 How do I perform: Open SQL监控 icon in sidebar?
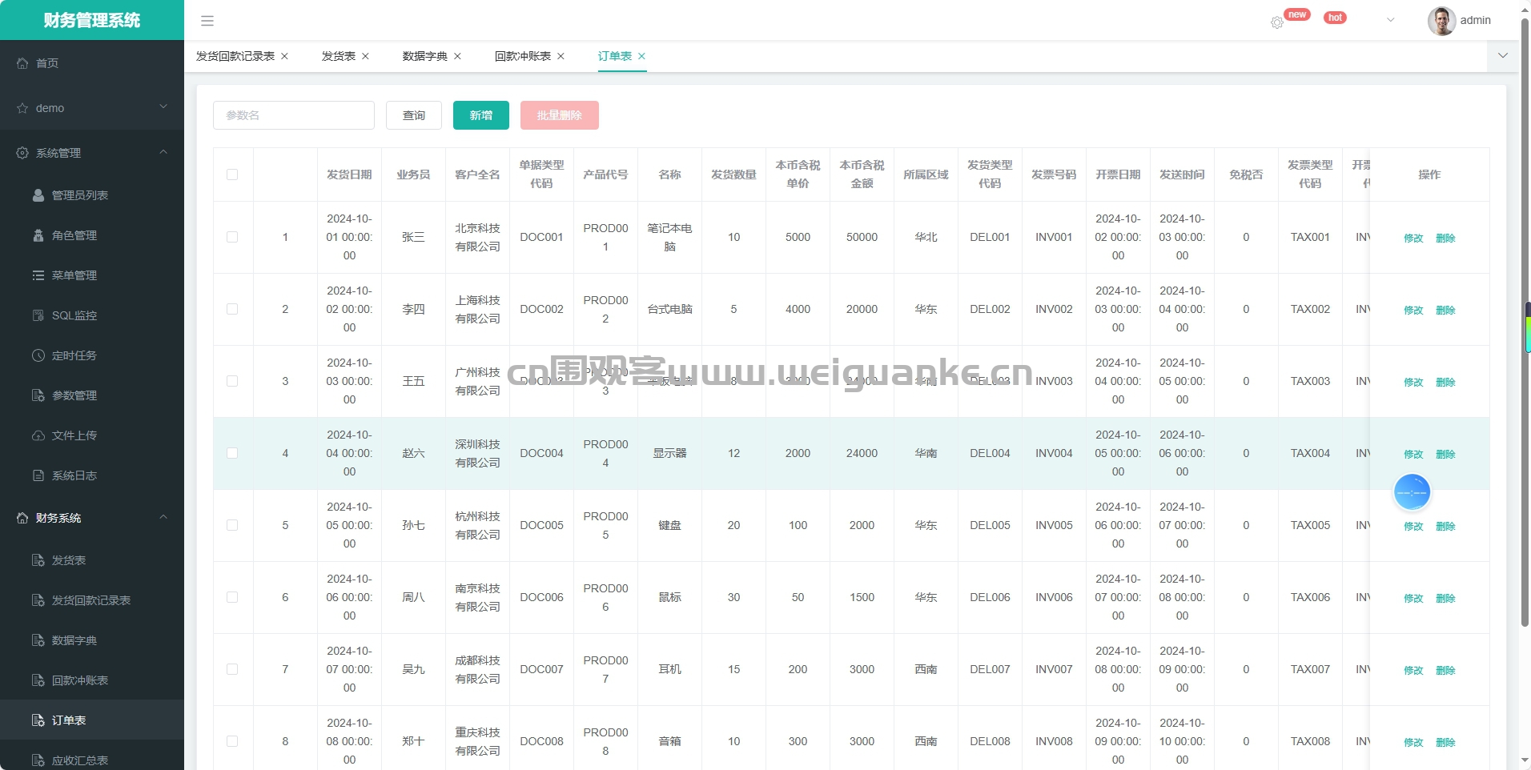38,315
